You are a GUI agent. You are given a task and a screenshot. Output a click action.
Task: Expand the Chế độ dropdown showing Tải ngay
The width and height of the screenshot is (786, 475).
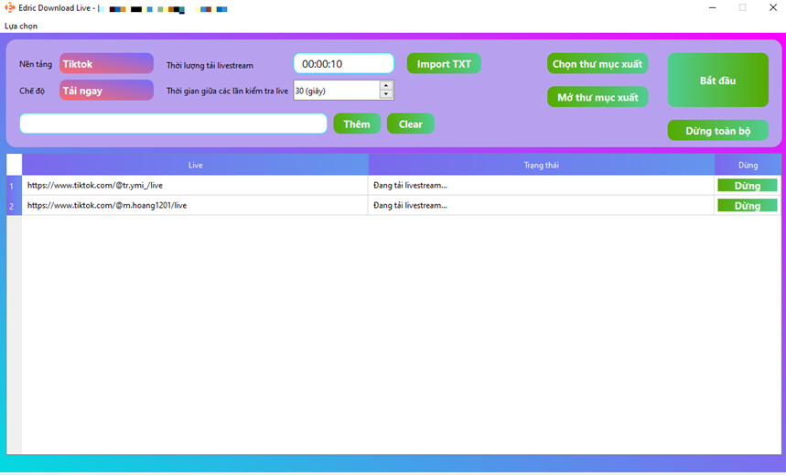click(x=106, y=91)
